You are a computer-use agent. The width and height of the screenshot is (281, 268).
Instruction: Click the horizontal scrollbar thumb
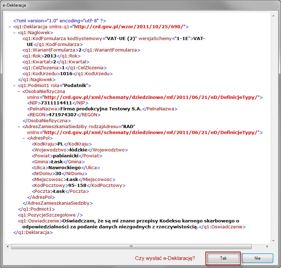[131, 246]
